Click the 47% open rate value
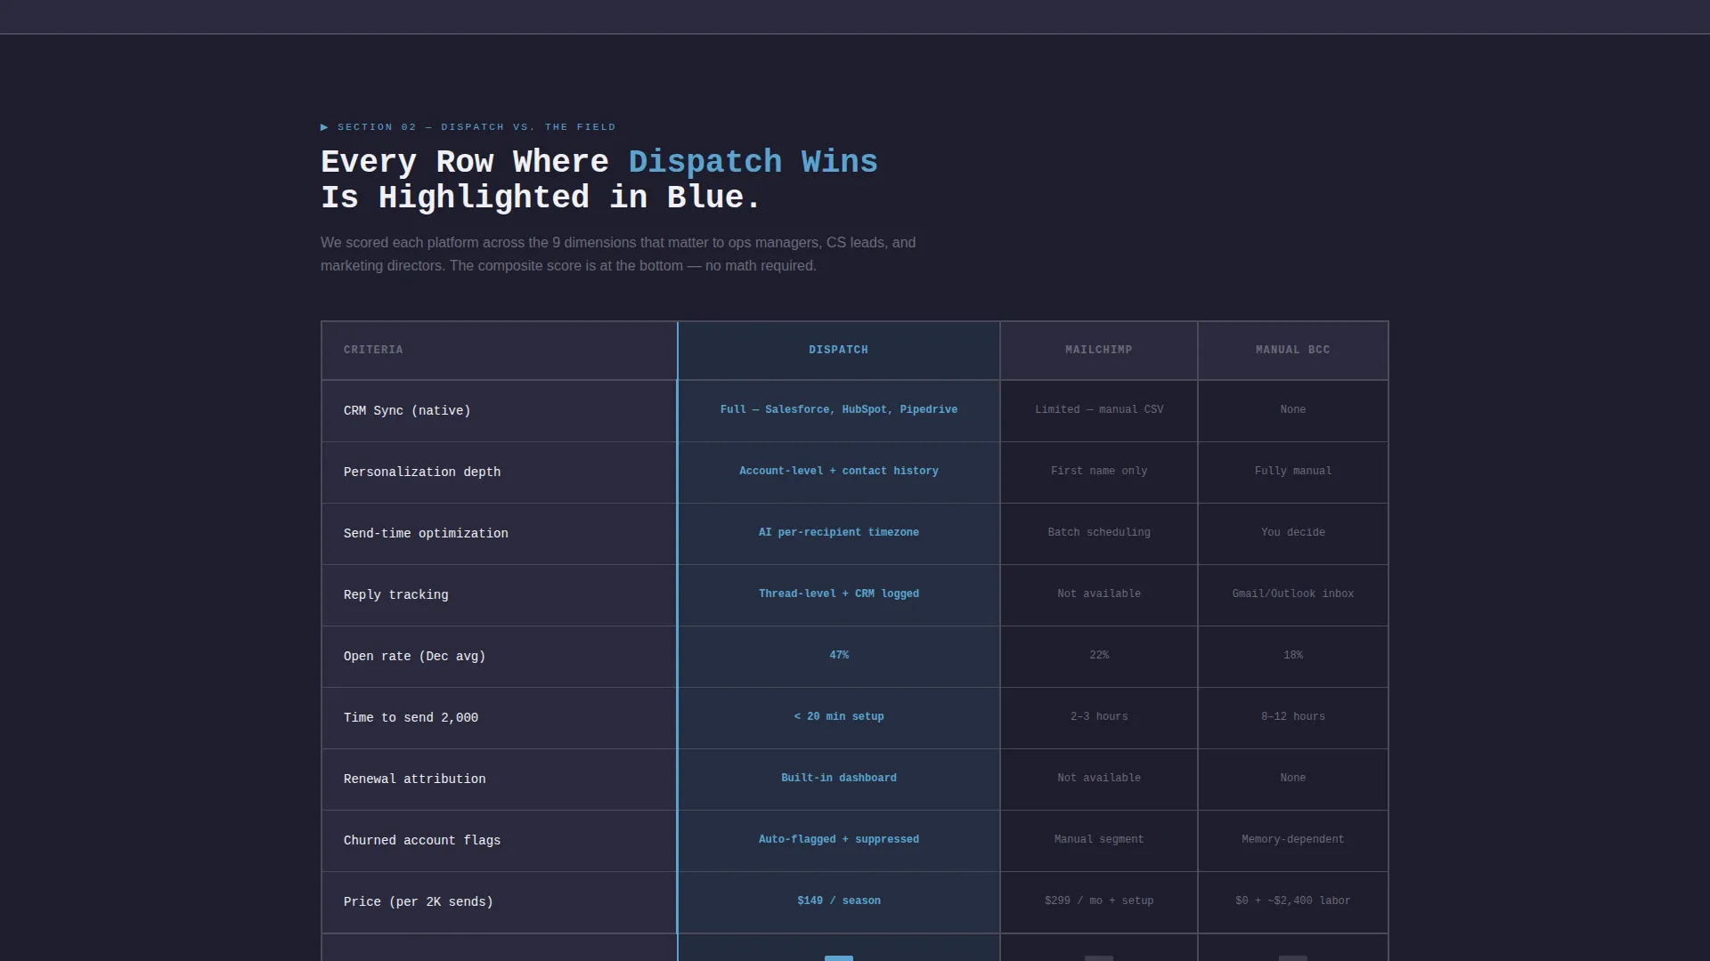Image resolution: width=1710 pixels, height=961 pixels. point(839,657)
